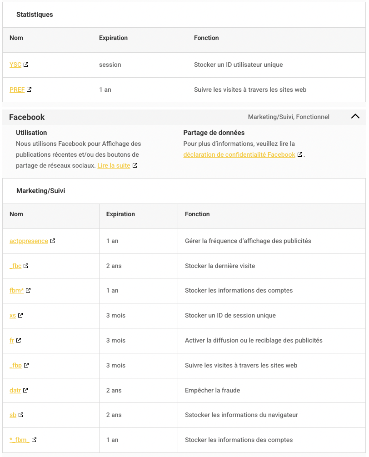Click external link icon beside PREF
This screenshot has width=369, height=457.
[29, 90]
